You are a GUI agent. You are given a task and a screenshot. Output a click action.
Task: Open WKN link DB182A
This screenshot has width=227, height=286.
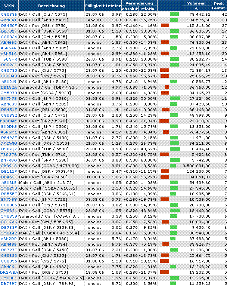click(9, 87)
